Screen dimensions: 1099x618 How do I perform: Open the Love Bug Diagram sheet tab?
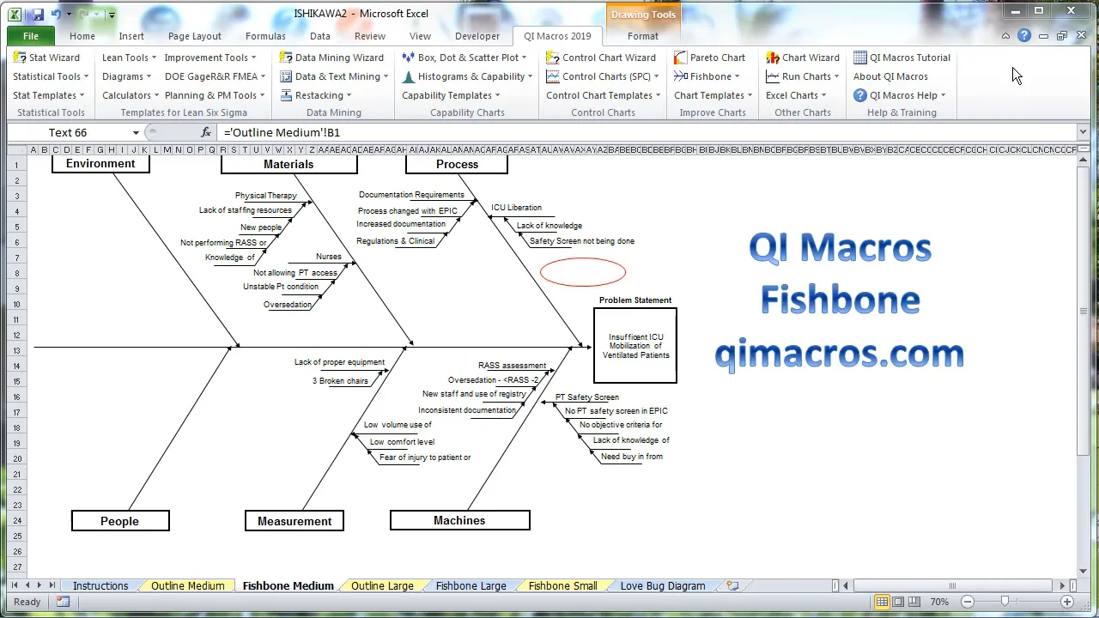click(662, 585)
